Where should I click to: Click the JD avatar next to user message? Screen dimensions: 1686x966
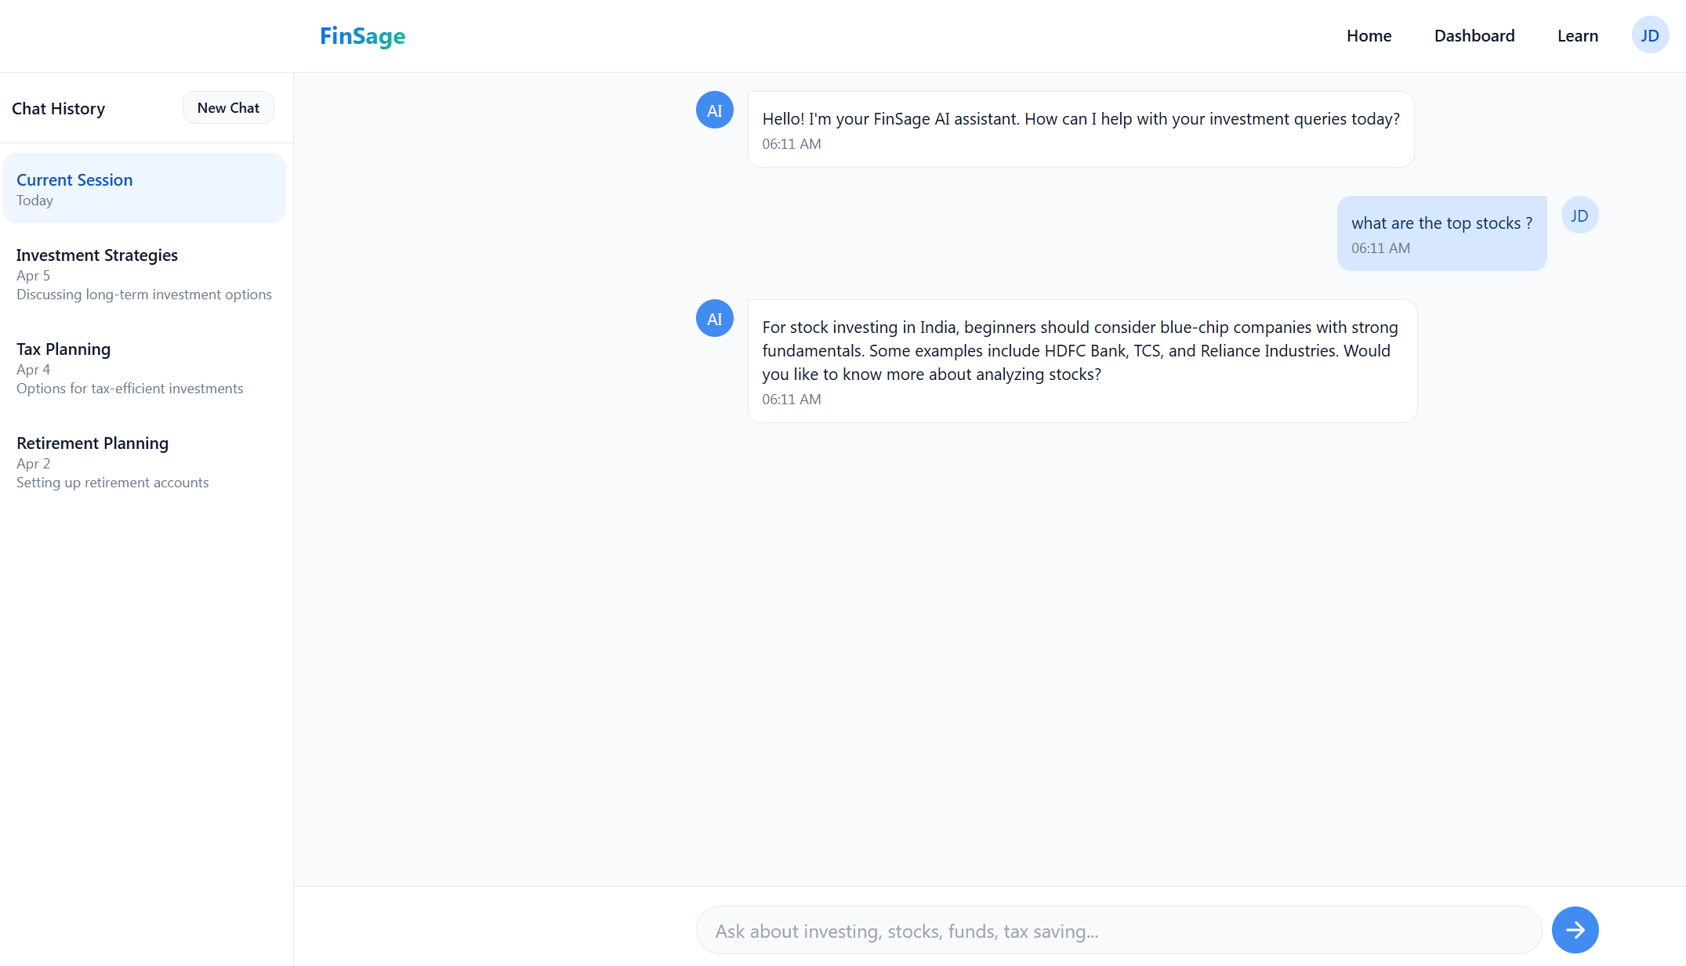pos(1579,215)
